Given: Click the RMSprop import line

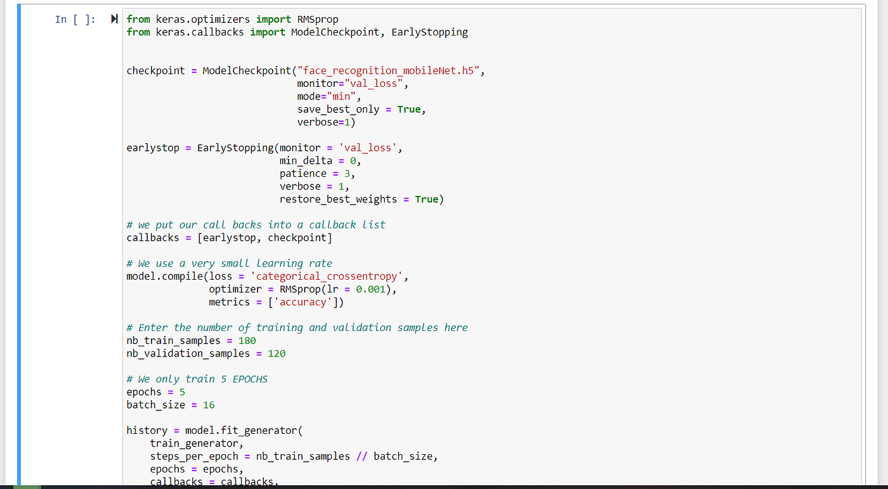Looking at the screenshot, I should (232, 19).
